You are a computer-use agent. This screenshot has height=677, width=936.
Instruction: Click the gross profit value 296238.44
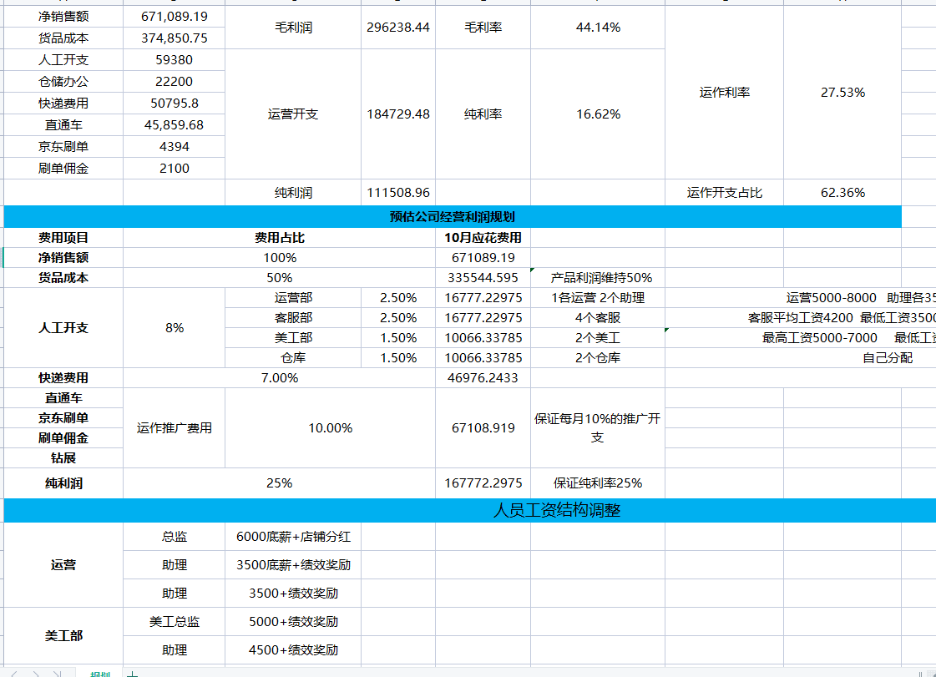pyautogui.click(x=398, y=28)
